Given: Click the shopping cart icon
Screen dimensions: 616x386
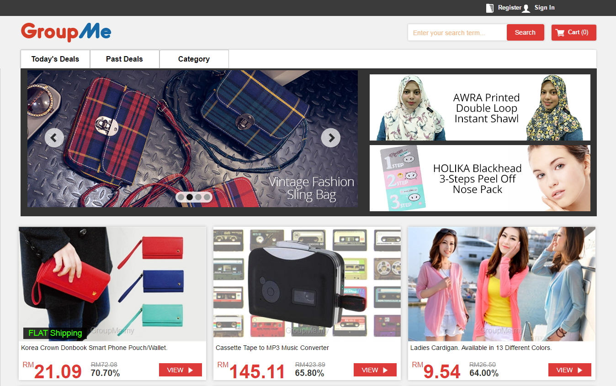Looking at the screenshot, I should tap(560, 33).
